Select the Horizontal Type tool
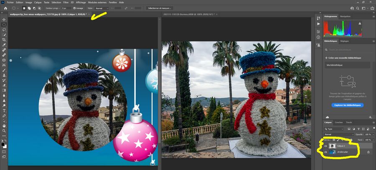This screenshot has height=170, width=376. [4, 111]
